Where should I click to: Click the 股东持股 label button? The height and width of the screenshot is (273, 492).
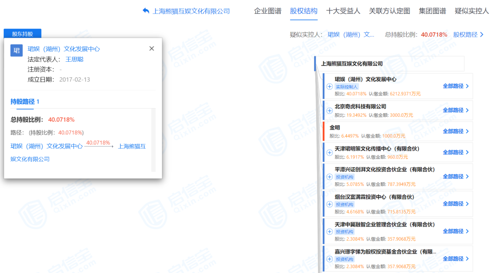22,34
